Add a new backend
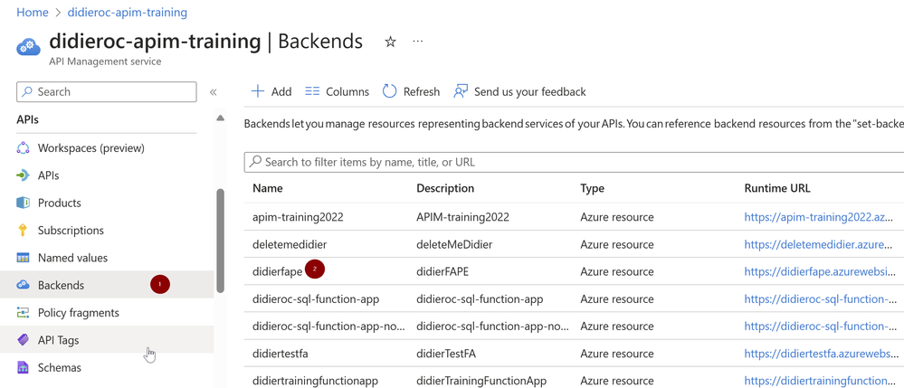 (271, 91)
